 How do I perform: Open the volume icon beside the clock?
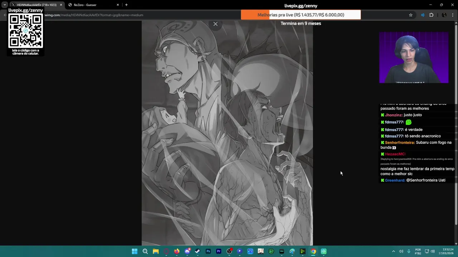(x=433, y=251)
